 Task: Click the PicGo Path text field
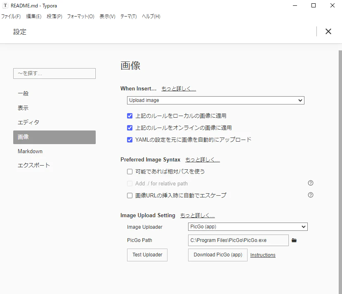[x=238, y=240]
